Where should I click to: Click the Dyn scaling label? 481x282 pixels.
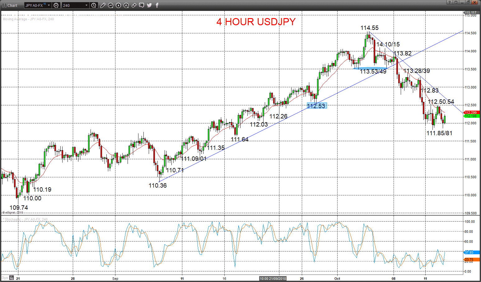pos(5,278)
